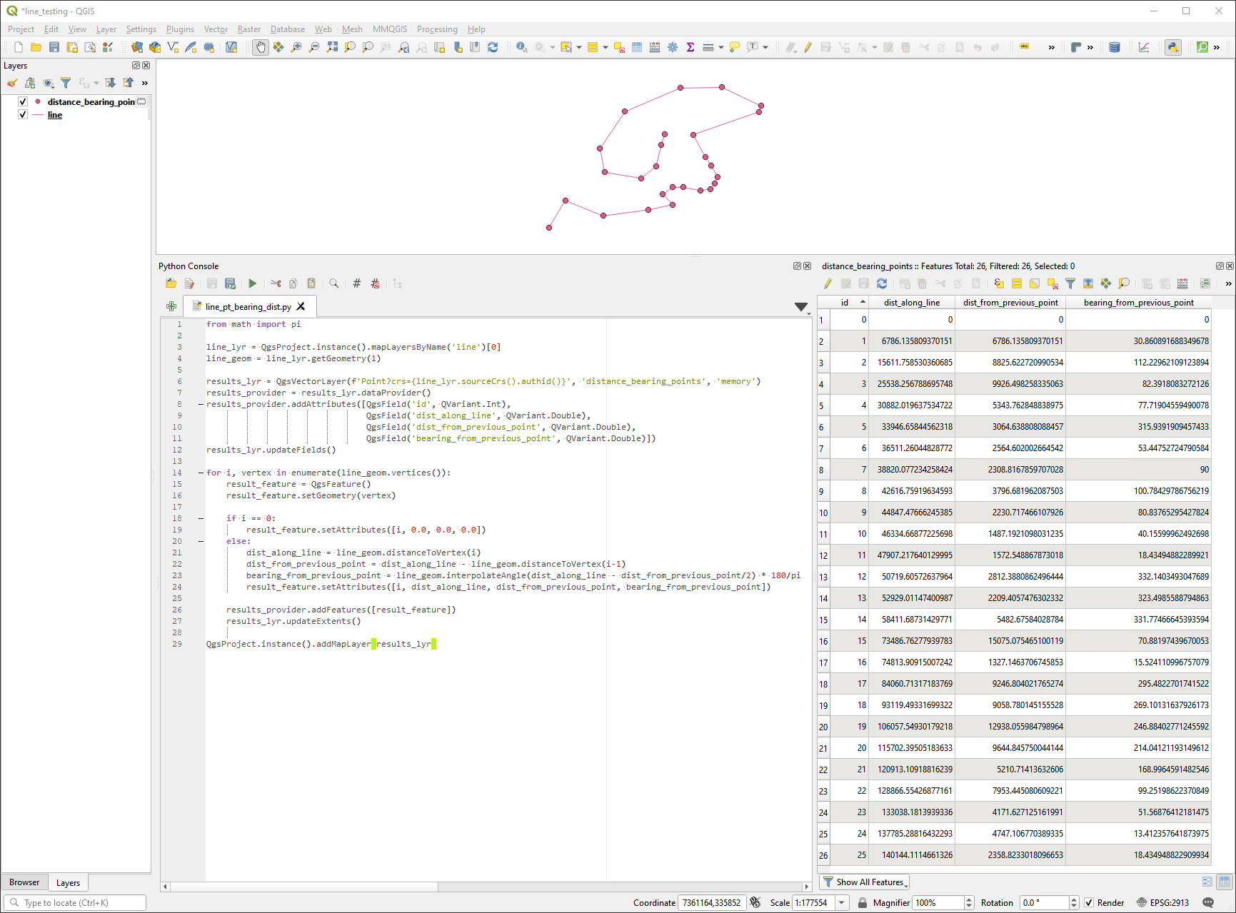
Task: Reload the attribute table
Action: pyautogui.click(x=882, y=283)
